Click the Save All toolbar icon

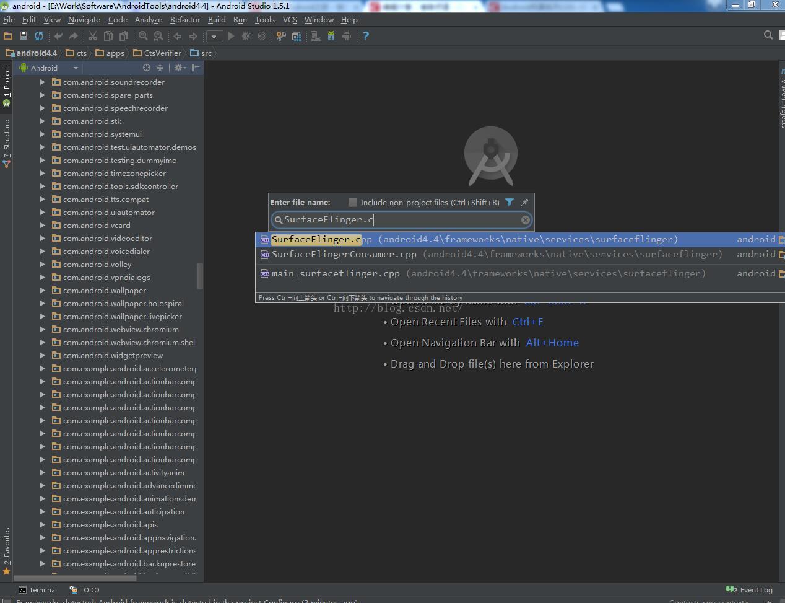[x=24, y=36]
